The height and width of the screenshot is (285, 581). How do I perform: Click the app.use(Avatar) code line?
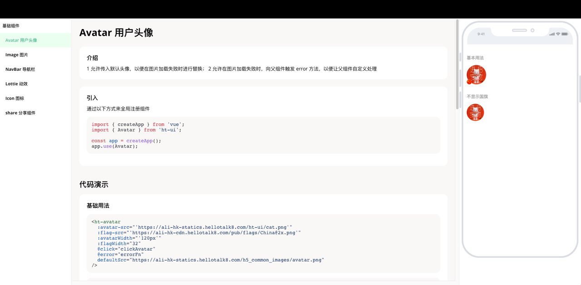115,146
